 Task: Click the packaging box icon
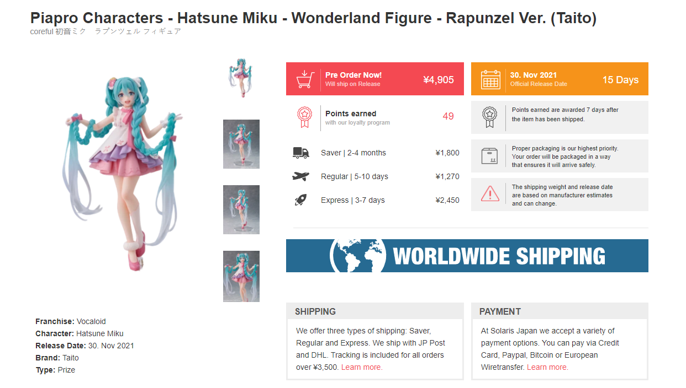click(489, 156)
